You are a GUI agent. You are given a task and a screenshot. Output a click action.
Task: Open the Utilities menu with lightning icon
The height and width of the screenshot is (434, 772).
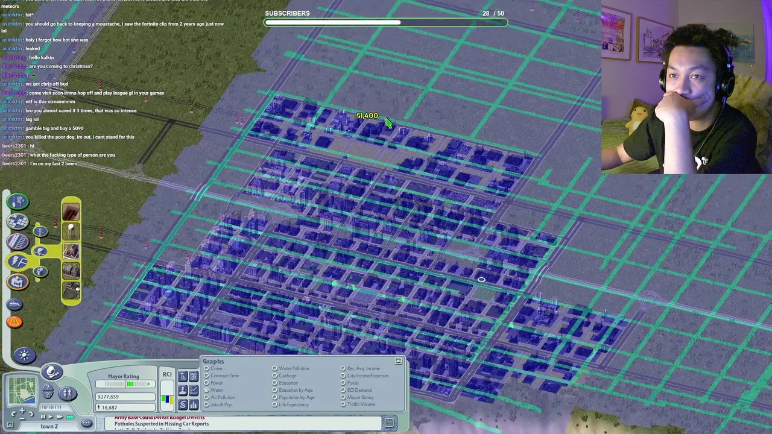coord(17,261)
